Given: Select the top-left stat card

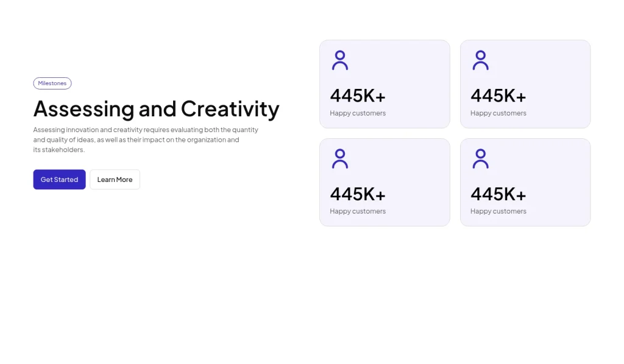Looking at the screenshot, I should click(385, 83).
